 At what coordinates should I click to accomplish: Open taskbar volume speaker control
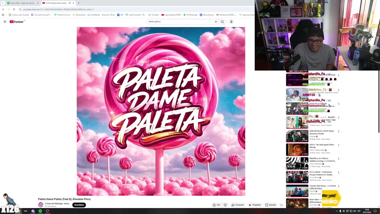pos(354,211)
